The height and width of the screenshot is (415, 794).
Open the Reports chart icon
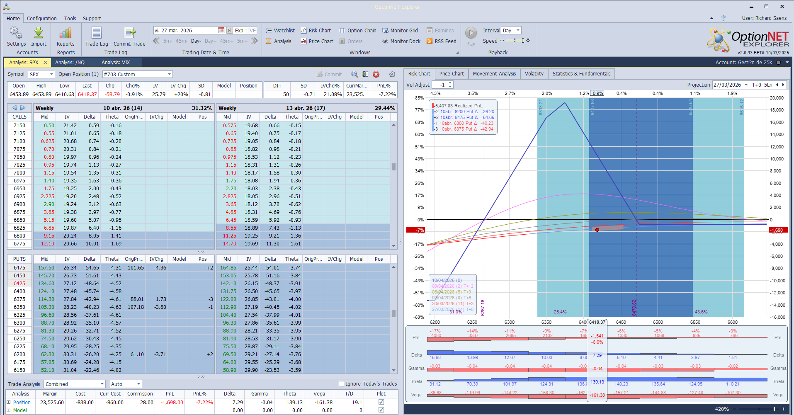66,33
